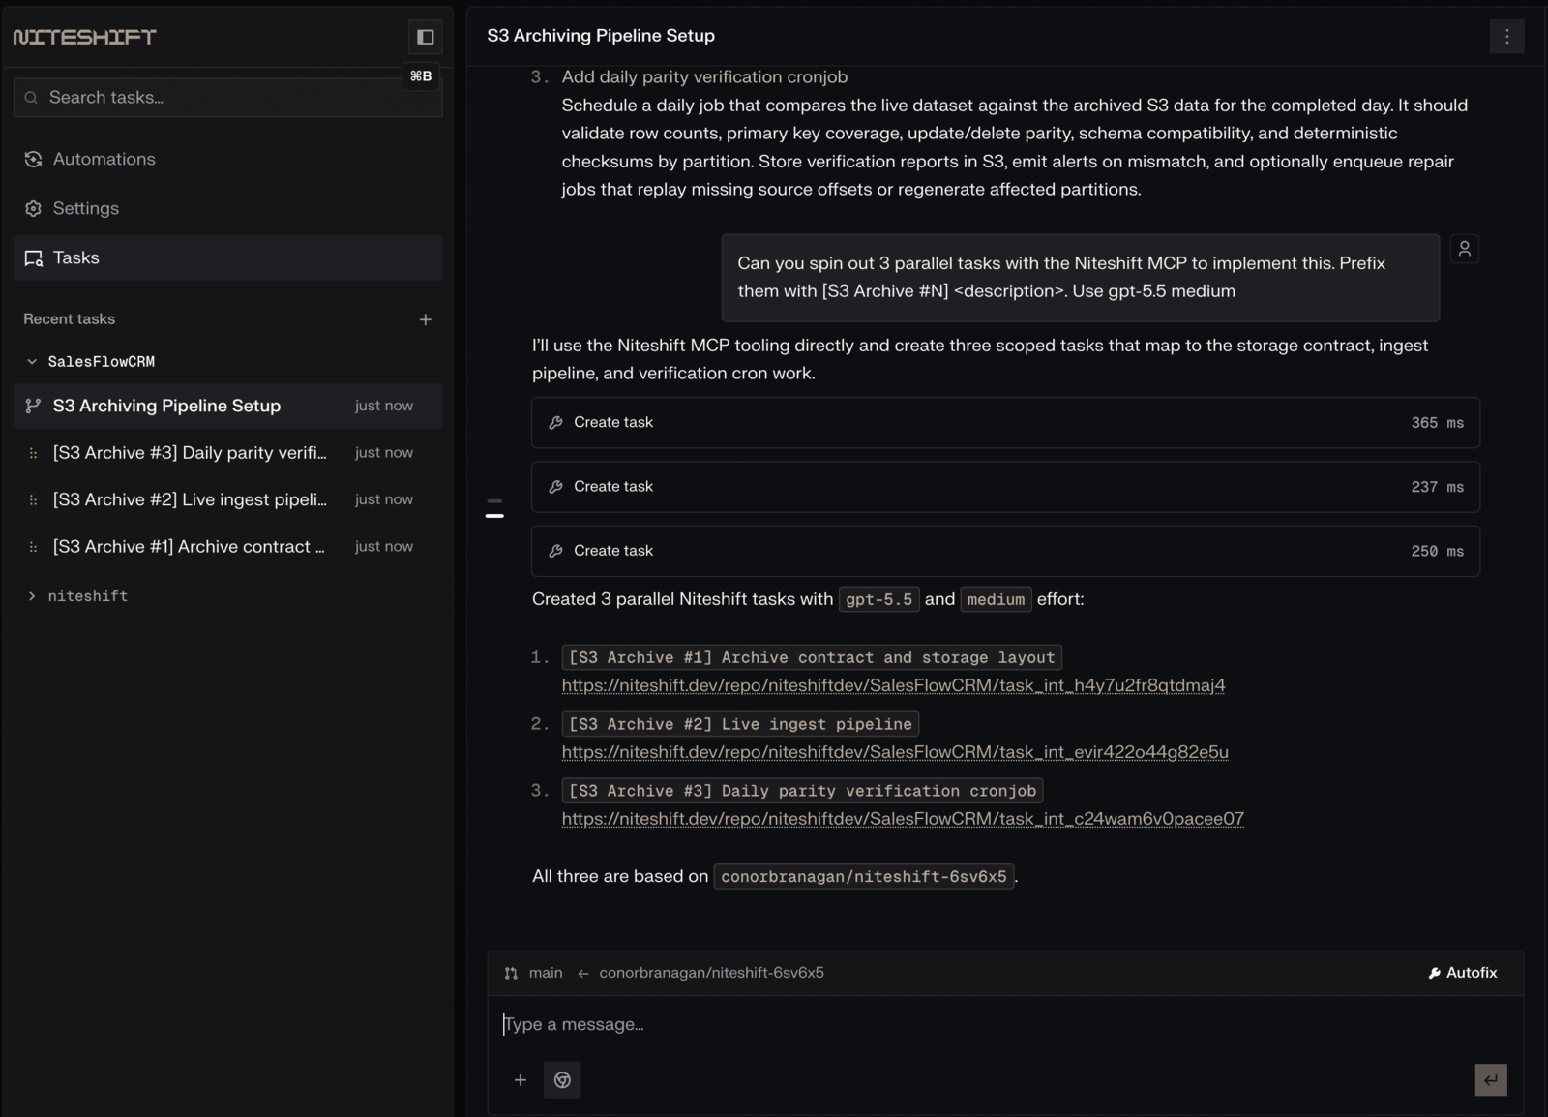Open task link ending c24wam6v0pacee07

(903, 819)
